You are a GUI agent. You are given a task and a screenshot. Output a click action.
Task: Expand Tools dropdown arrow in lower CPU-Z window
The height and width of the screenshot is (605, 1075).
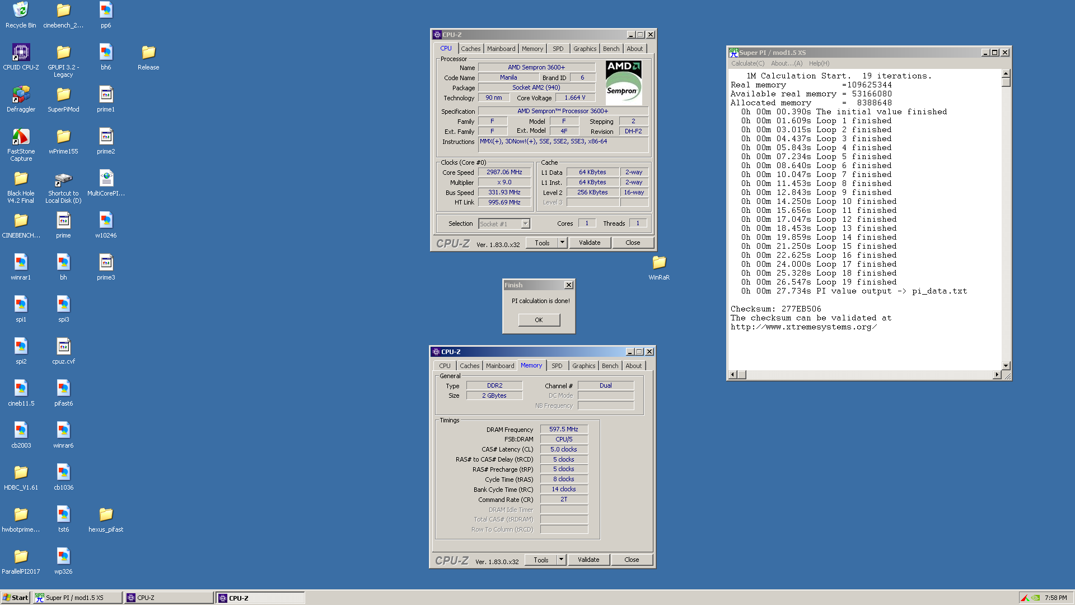[x=561, y=560]
